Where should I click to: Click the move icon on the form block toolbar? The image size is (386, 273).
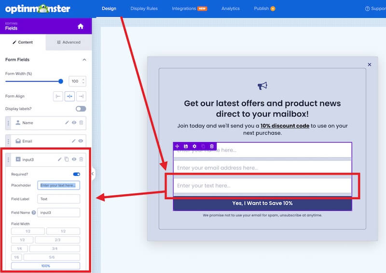pos(177,146)
